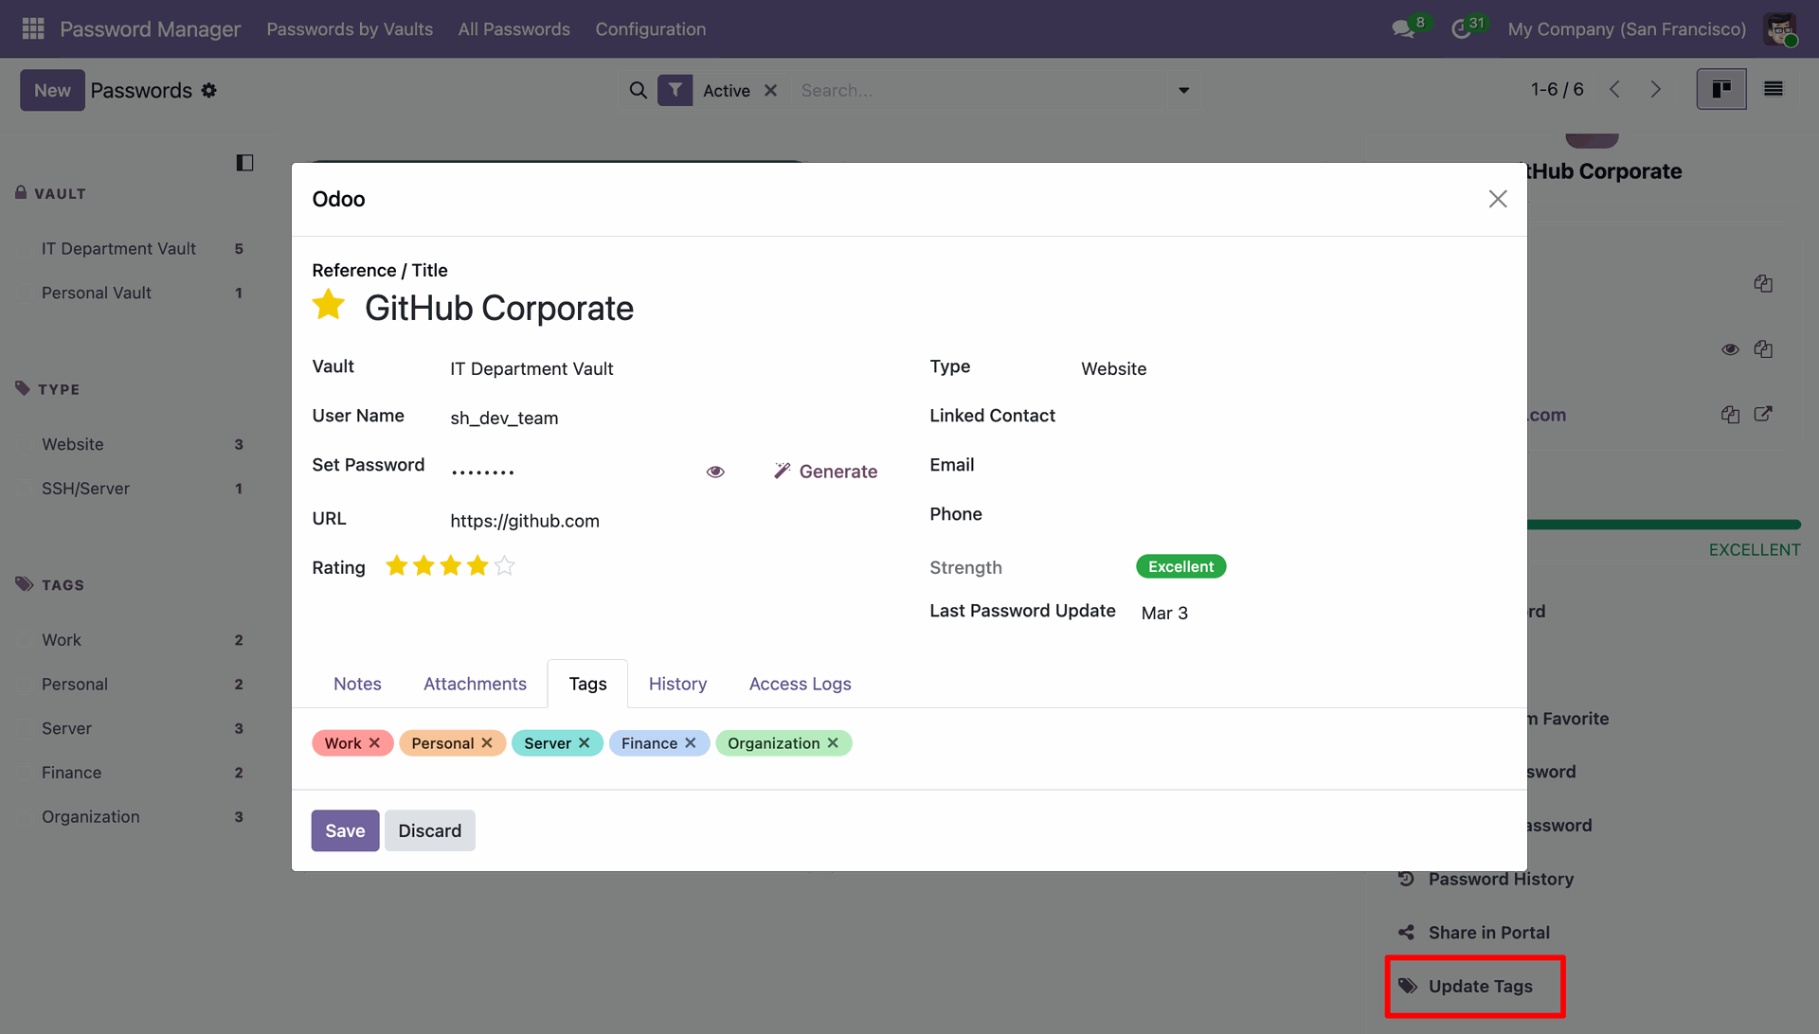Open the company switcher
The width and height of the screenshot is (1819, 1034).
tap(1627, 29)
